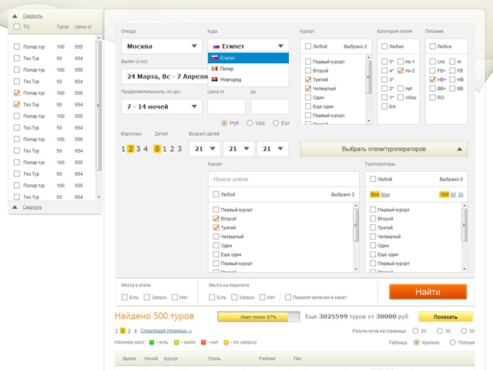Focus the Поиск отеля search field
The width and height of the screenshot is (493, 370).
(x=283, y=179)
